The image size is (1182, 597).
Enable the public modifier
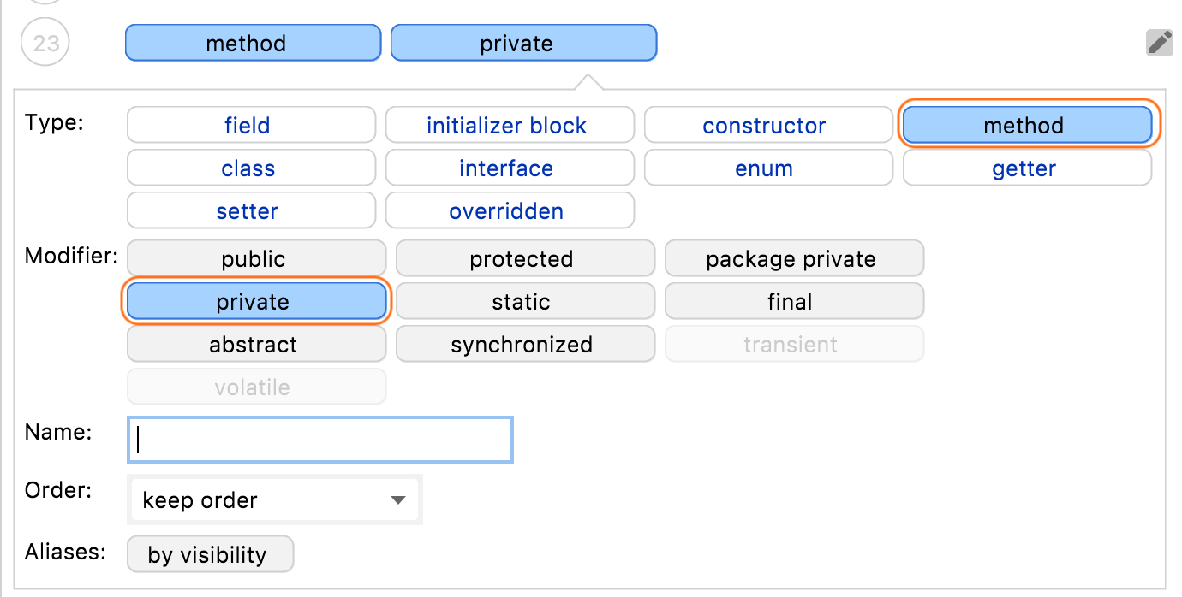tap(256, 258)
